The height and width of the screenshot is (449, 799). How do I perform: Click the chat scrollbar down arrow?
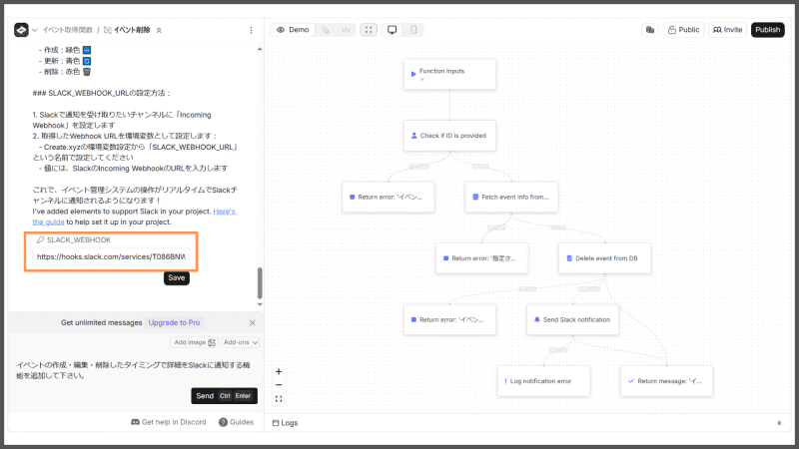point(260,304)
